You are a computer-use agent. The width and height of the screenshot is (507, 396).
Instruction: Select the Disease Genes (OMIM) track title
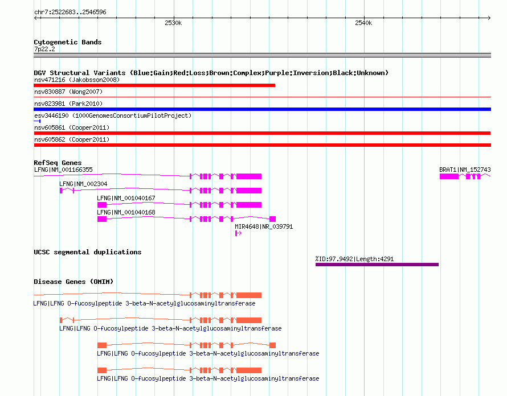point(73,282)
